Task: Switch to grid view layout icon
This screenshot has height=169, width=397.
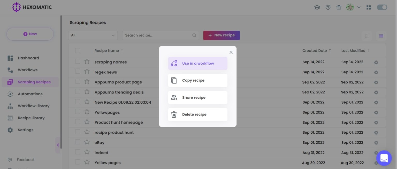Action: coord(367,36)
